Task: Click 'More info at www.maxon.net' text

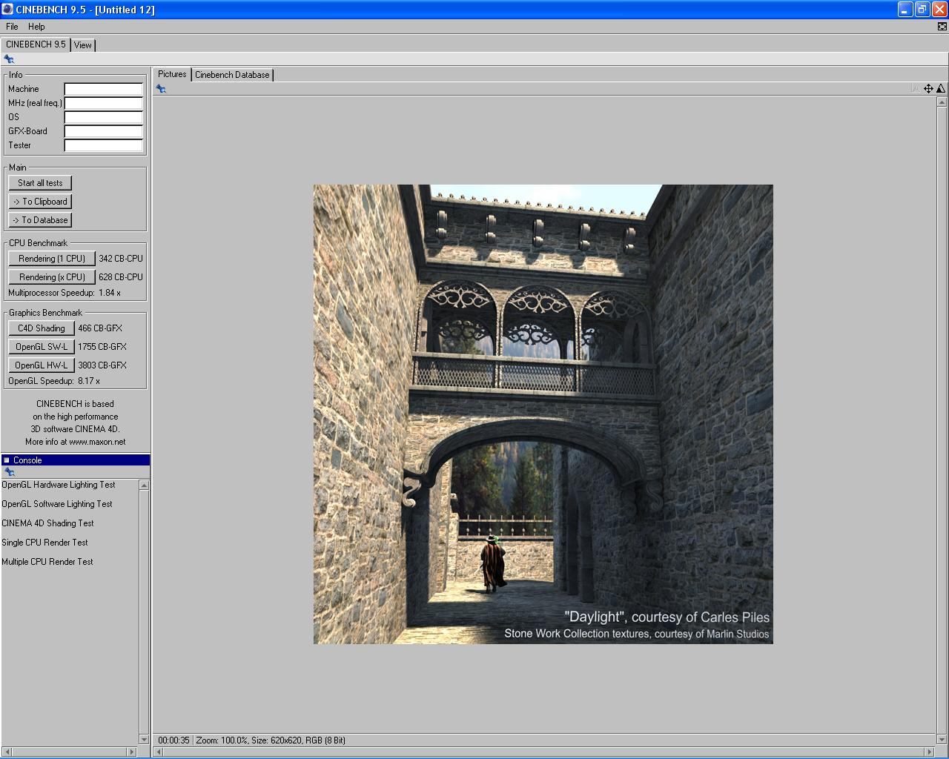Action: [x=75, y=442]
